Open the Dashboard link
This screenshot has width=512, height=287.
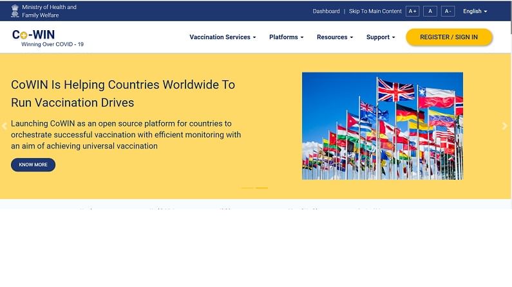tap(327, 11)
